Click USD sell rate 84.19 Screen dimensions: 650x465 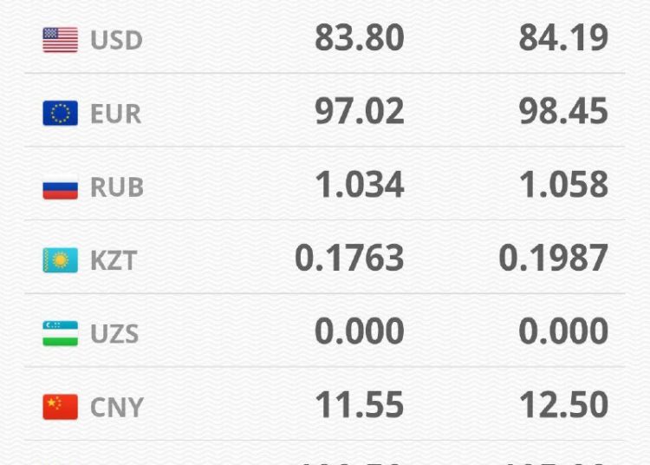point(563,38)
